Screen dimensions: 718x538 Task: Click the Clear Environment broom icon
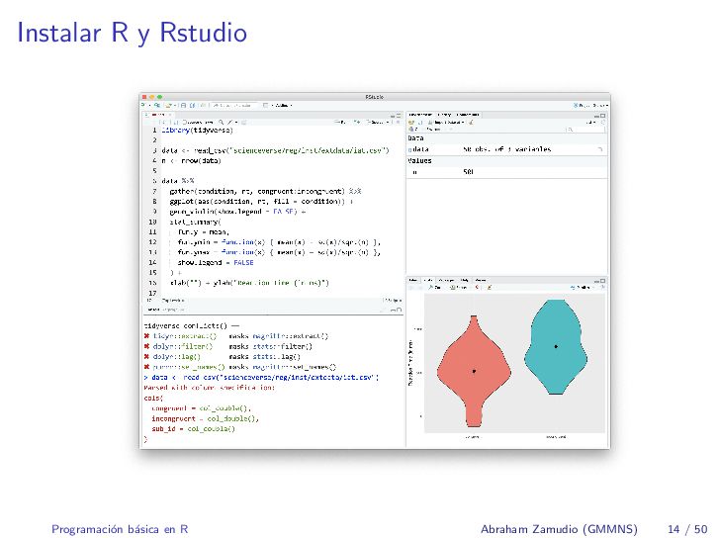click(x=471, y=123)
